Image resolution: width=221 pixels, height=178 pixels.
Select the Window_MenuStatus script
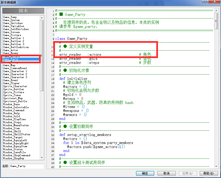[16, 125]
